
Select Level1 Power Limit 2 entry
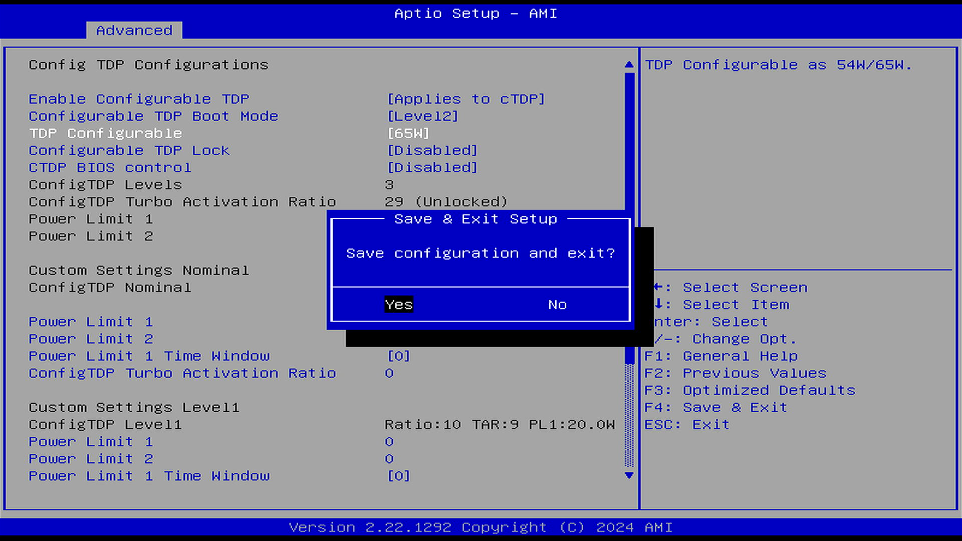pos(91,459)
